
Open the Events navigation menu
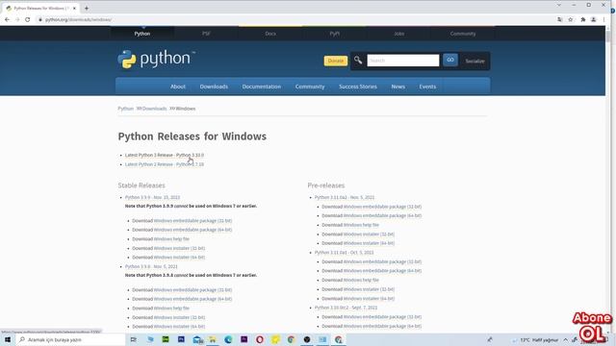click(427, 86)
